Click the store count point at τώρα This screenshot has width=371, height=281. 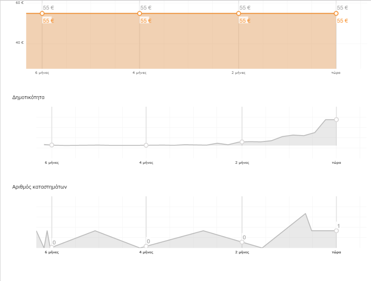point(336,231)
